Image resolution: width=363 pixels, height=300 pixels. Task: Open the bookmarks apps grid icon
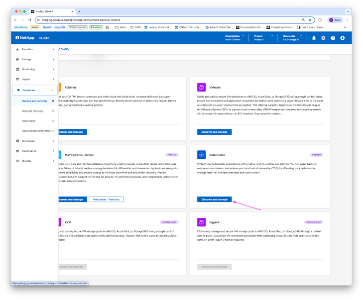point(107,27)
